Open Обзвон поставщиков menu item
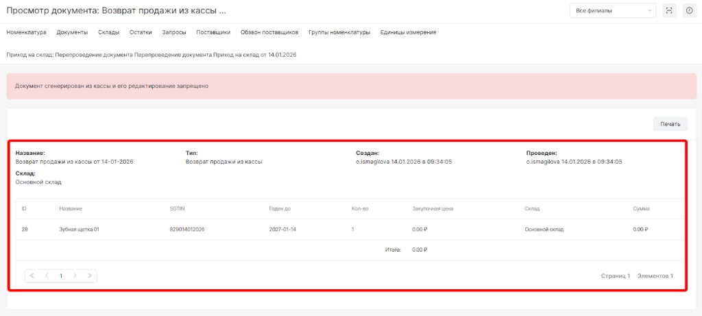The image size is (702, 316). tap(269, 32)
